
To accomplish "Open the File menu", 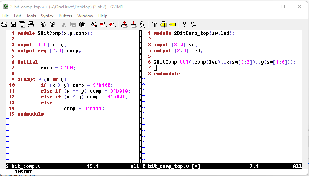I will (5, 16).
